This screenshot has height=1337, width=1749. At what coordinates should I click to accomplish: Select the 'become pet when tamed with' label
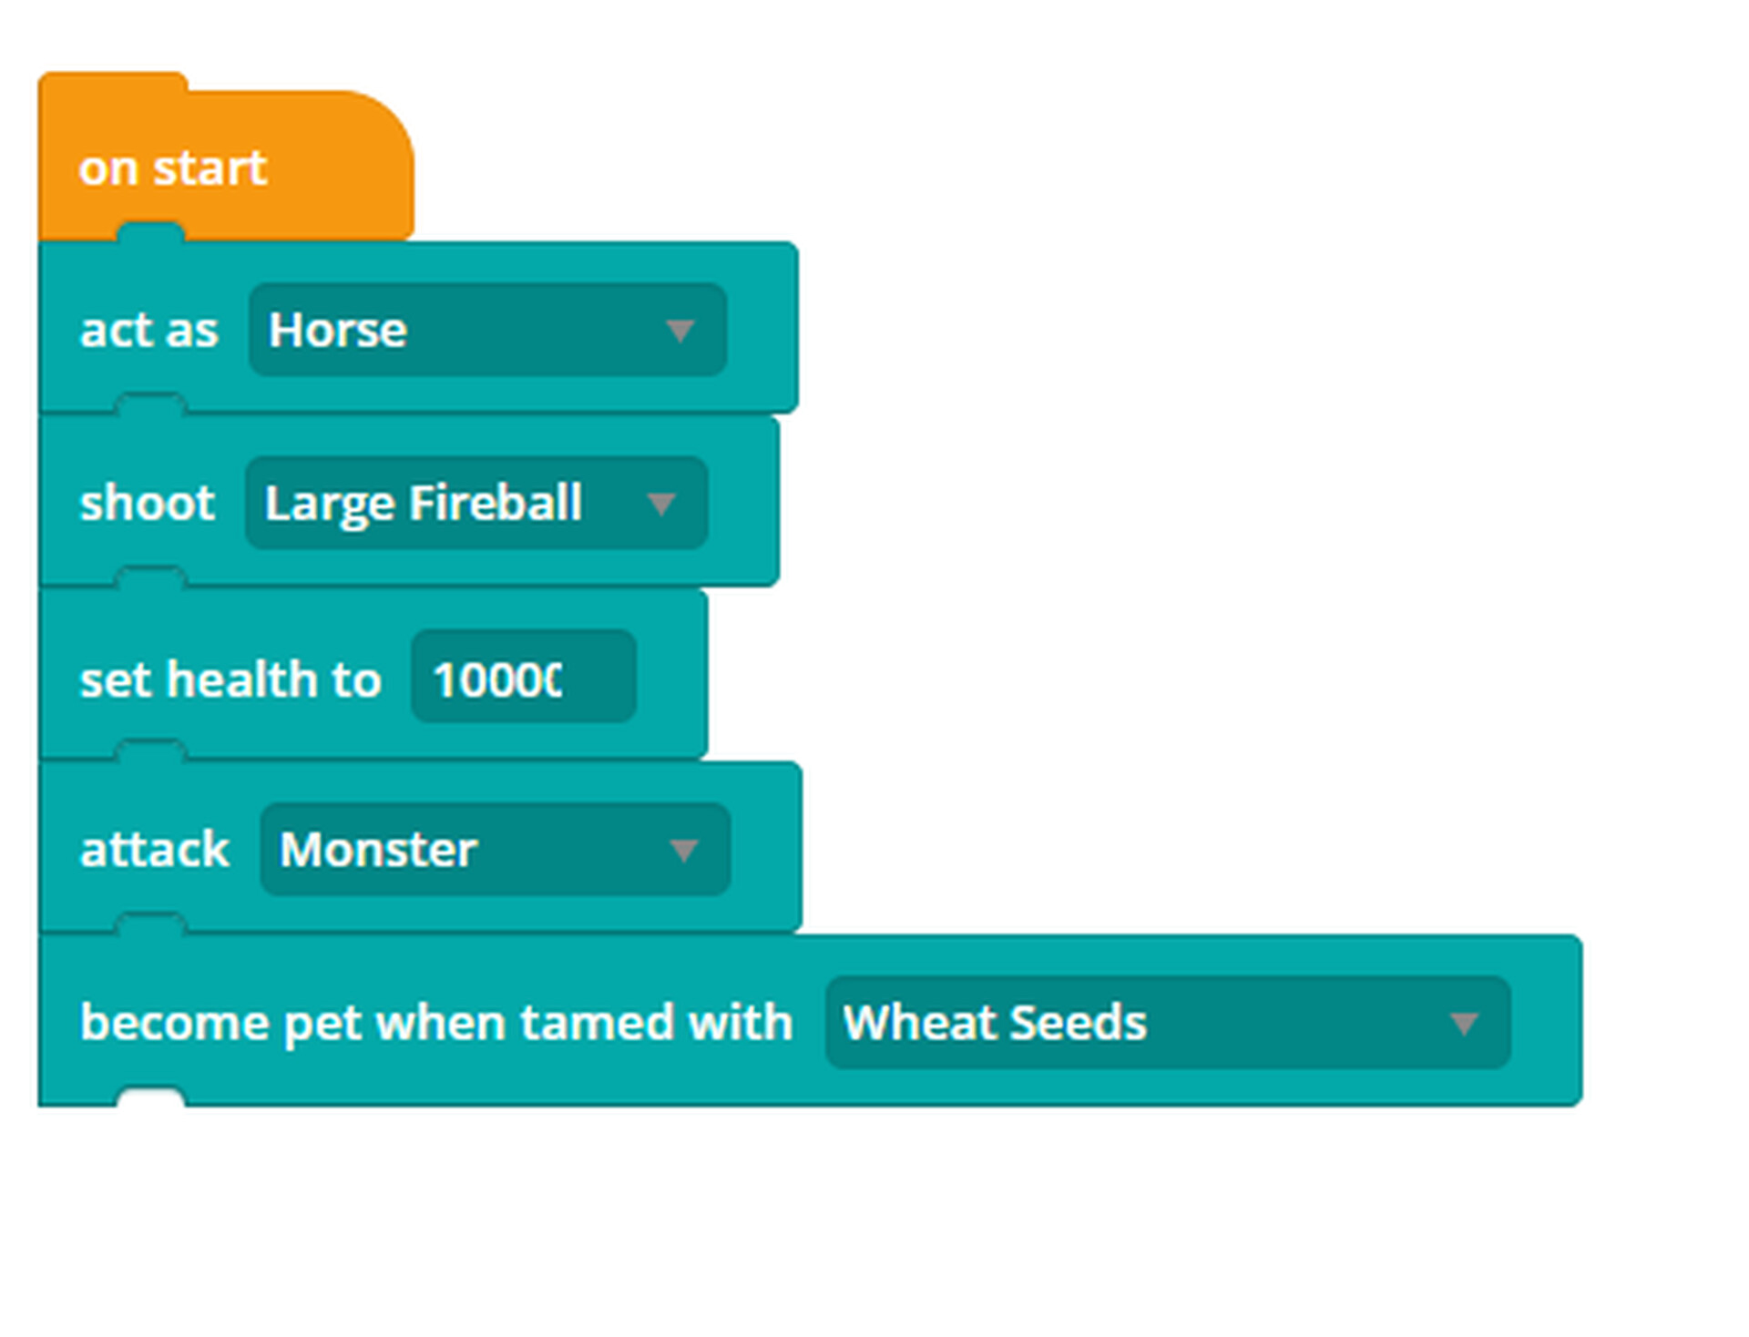(x=436, y=1022)
